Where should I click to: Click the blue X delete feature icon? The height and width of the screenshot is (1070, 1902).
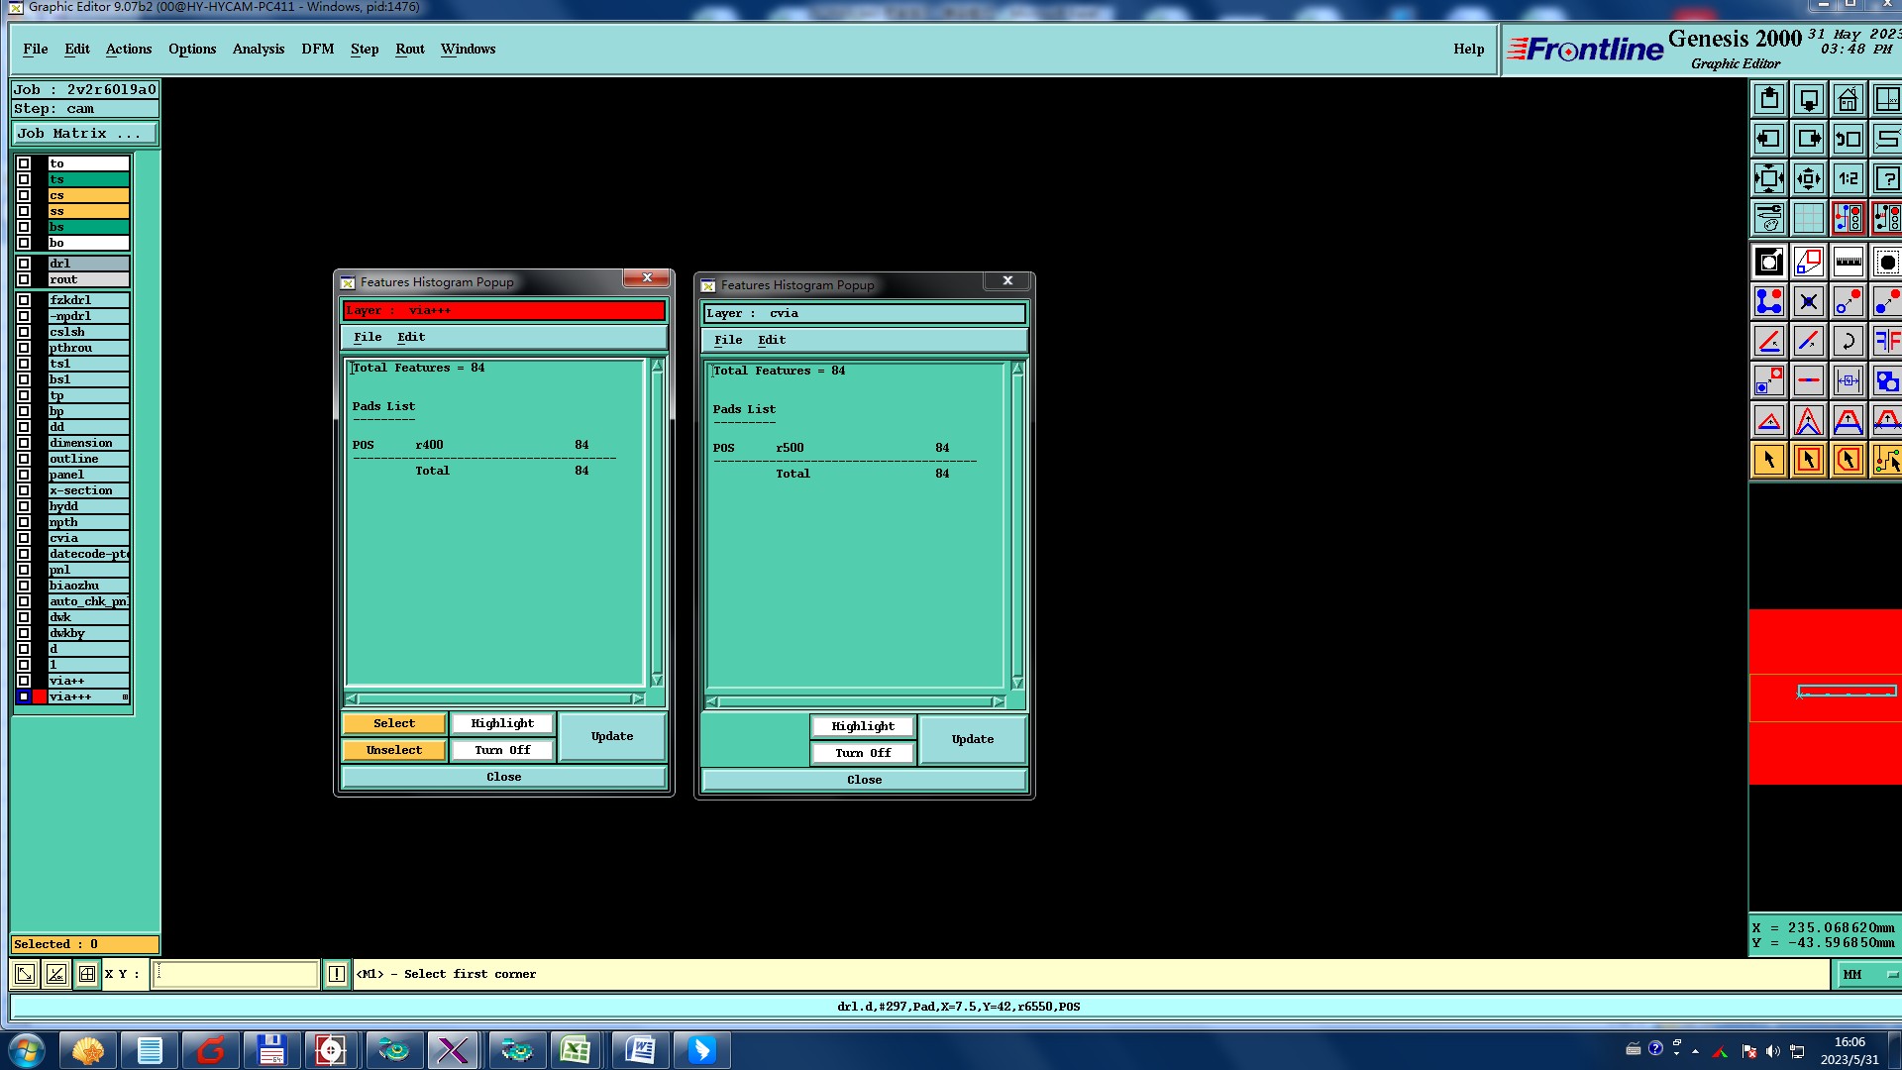[1808, 302]
